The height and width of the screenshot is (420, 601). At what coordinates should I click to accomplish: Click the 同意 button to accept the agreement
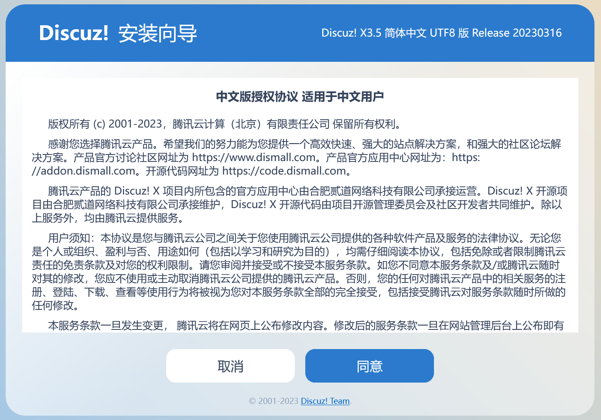[369, 366]
